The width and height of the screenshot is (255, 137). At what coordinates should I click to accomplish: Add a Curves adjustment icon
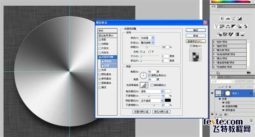click(234, 18)
